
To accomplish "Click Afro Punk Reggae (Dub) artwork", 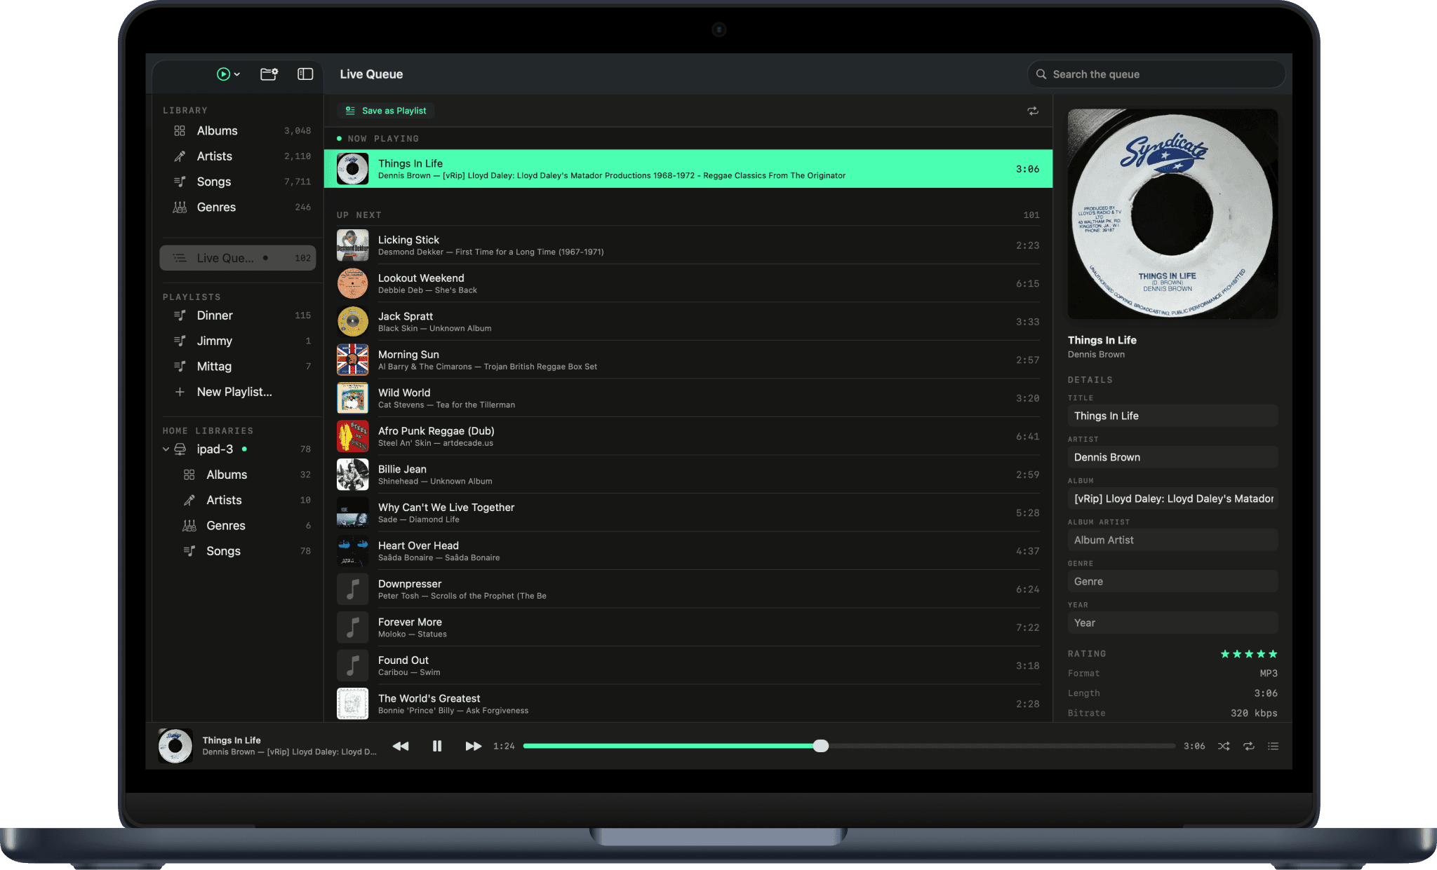I will pyautogui.click(x=352, y=437).
